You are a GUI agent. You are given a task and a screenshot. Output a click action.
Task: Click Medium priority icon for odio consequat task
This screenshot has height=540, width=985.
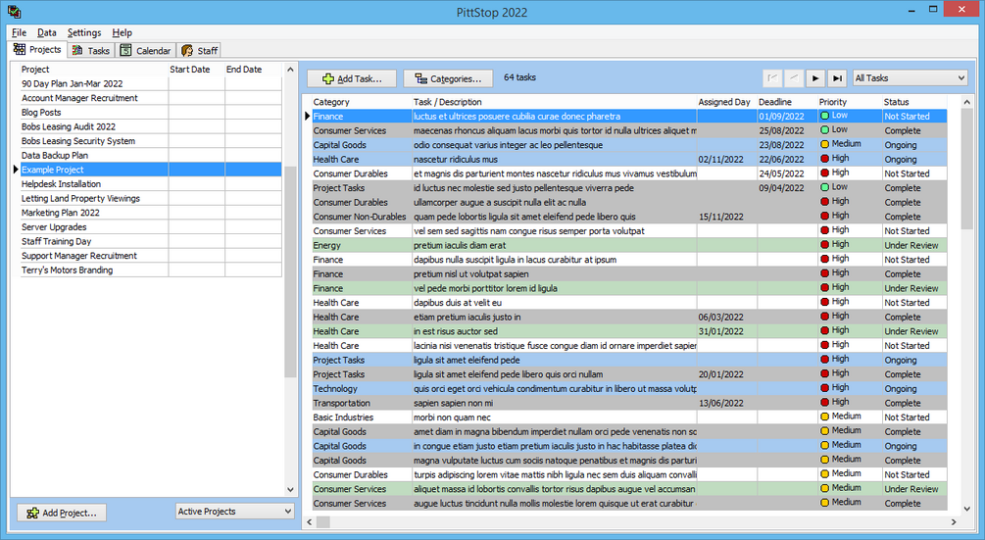[x=825, y=144]
